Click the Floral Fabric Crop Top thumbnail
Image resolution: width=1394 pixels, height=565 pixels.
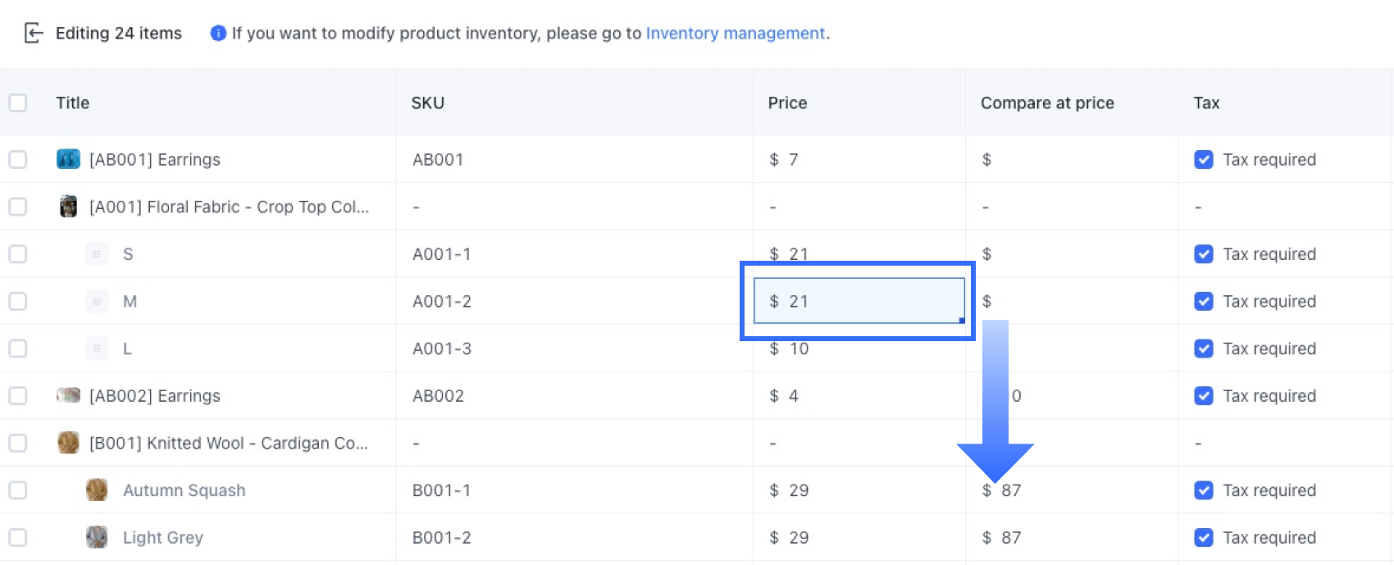pos(68,207)
